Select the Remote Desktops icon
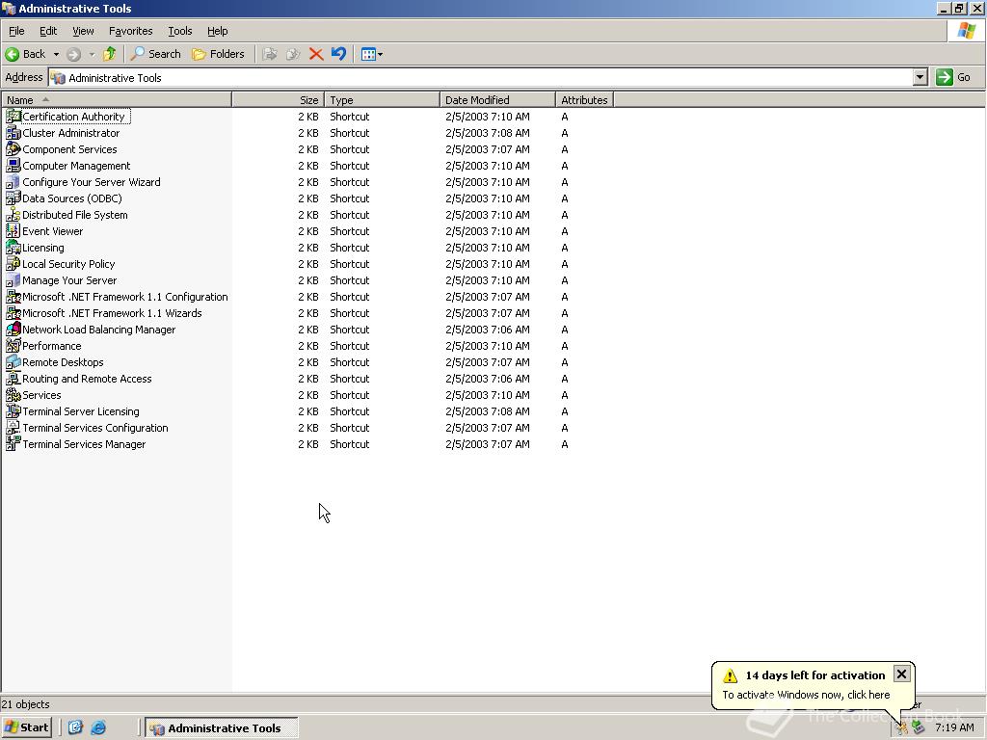 pos(13,362)
